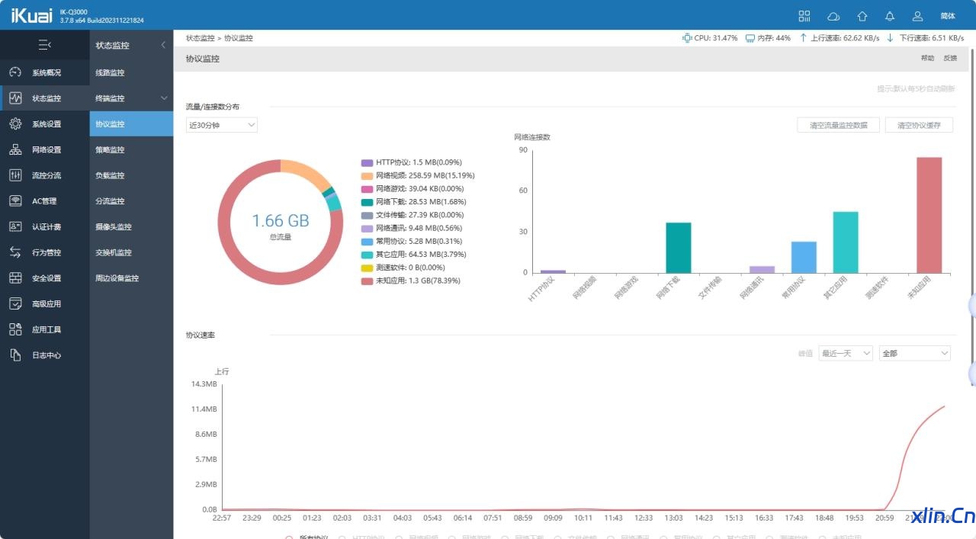Image resolution: width=976 pixels, height=539 pixels.
Task: Open the 最近一天 period dropdown
Action: (846, 353)
